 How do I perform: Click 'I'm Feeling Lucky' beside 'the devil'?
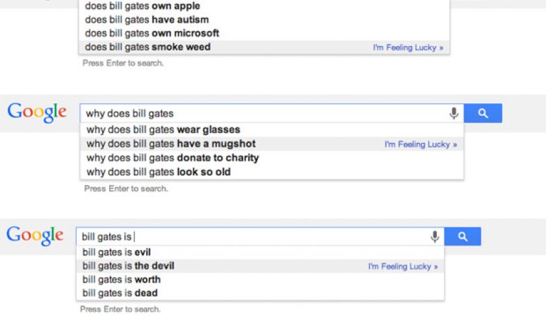402,266
